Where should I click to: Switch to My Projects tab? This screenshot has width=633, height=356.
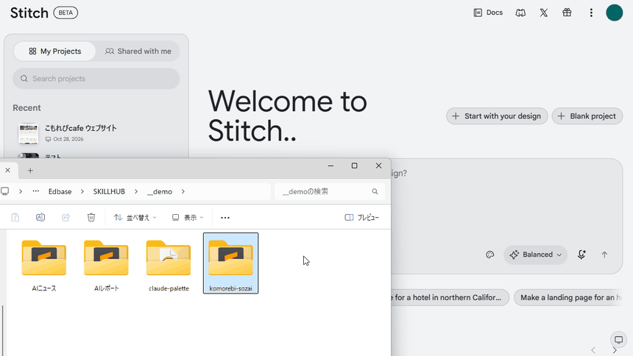pos(55,51)
